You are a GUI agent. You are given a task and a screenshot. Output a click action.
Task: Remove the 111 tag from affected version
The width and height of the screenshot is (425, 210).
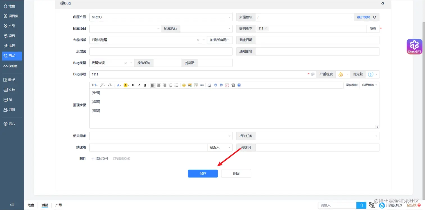266,28
